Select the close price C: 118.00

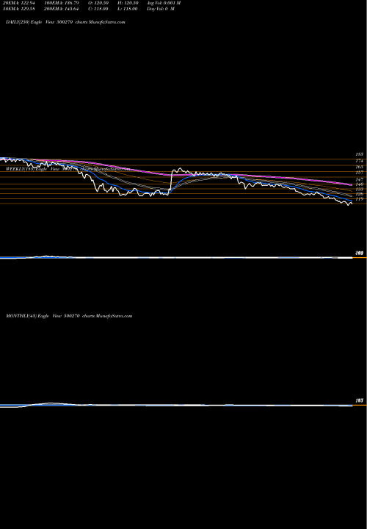pyautogui.click(x=98, y=9)
